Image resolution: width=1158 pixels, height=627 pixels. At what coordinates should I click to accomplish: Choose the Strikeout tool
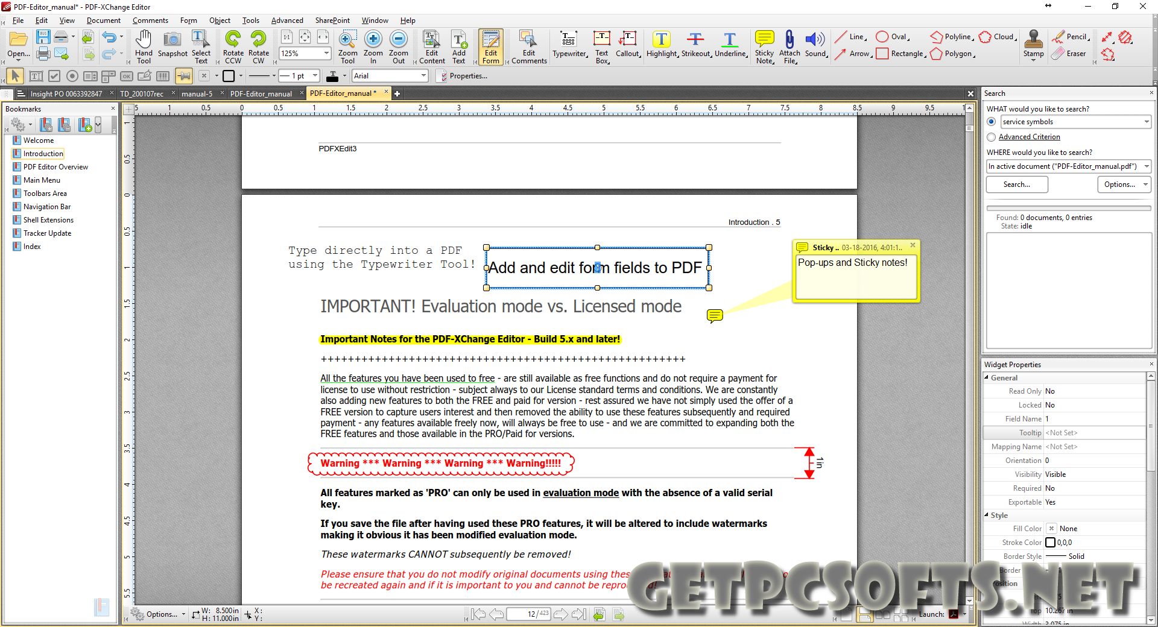697,44
